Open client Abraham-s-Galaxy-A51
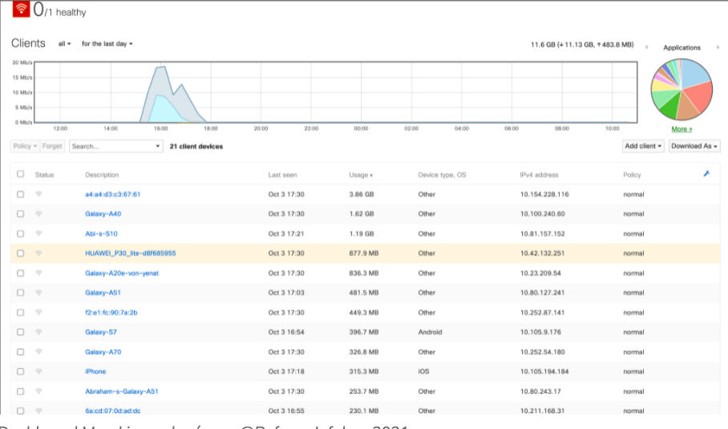Image resolution: width=728 pixels, height=429 pixels. tap(122, 391)
